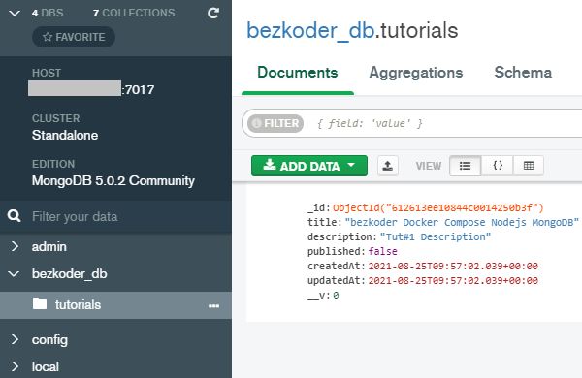582x378 pixels.
Task: Select the config database name
Action: pos(49,340)
